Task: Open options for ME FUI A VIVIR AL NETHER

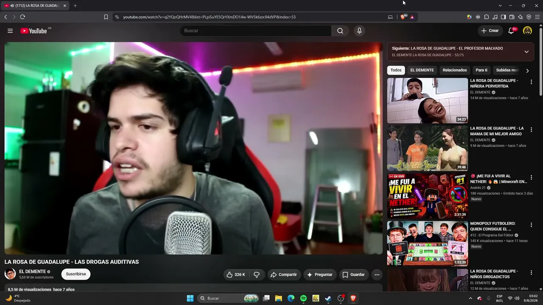Action: 531,177
